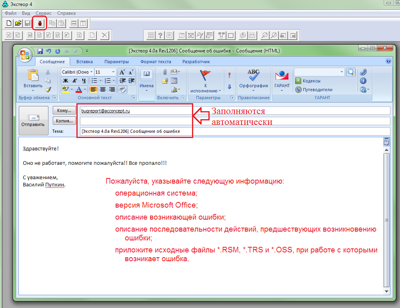Screen dimensions: 400x308
Task: Click the question mark icon in Экстеор toolbar
Action: coord(160,36)
